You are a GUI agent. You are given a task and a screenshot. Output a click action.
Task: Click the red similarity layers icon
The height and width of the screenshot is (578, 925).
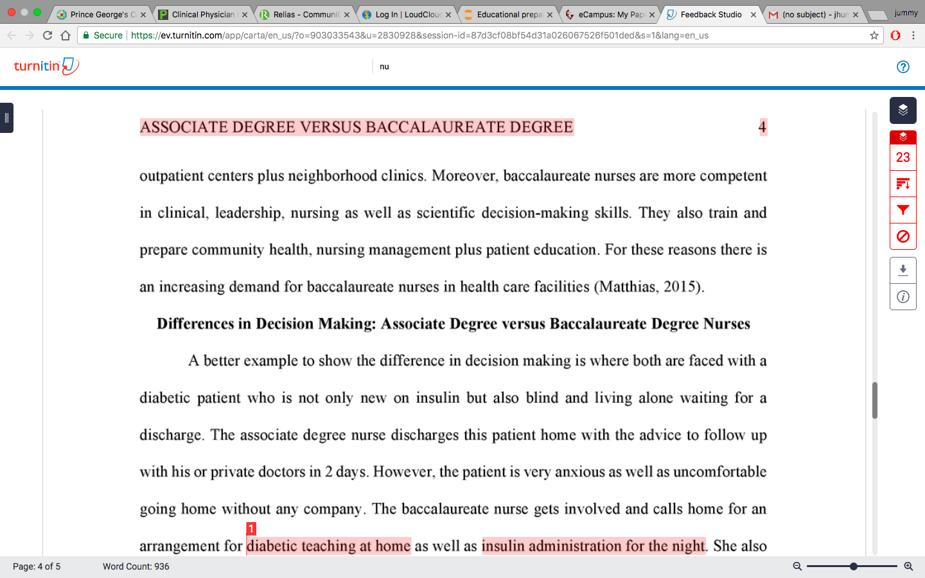pos(903,137)
